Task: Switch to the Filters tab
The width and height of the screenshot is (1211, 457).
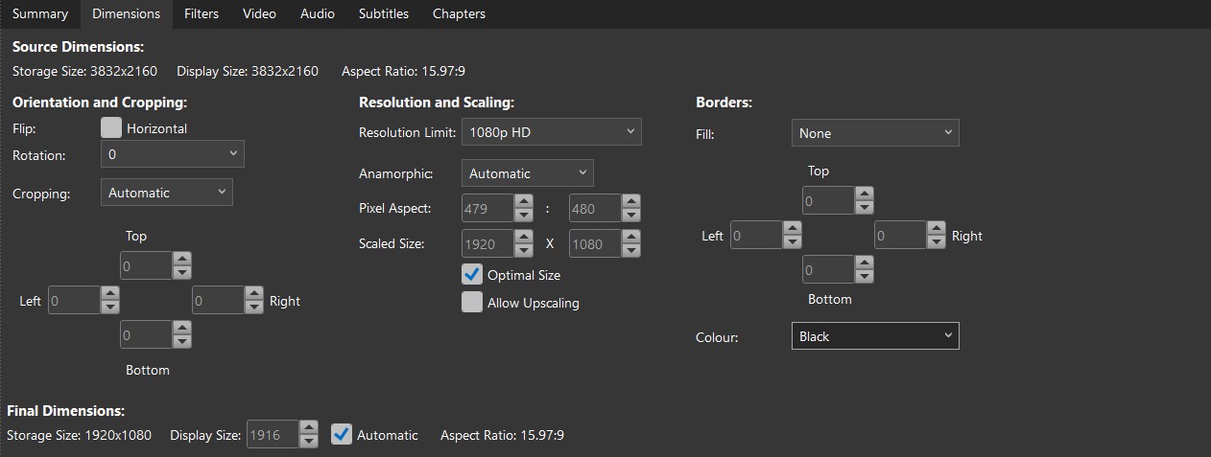Action: [x=202, y=13]
